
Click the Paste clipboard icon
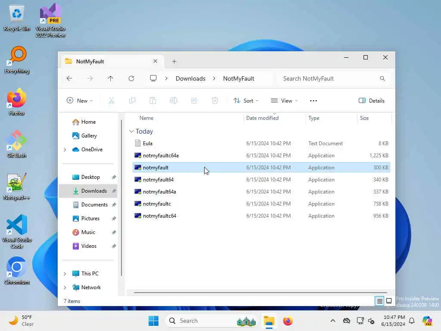(153, 100)
